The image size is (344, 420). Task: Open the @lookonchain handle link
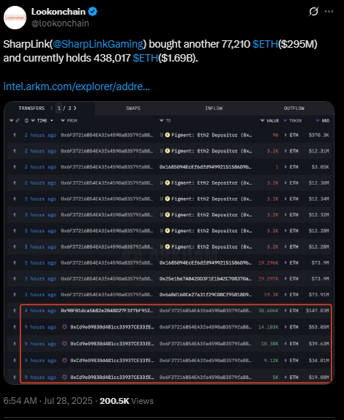60,23
